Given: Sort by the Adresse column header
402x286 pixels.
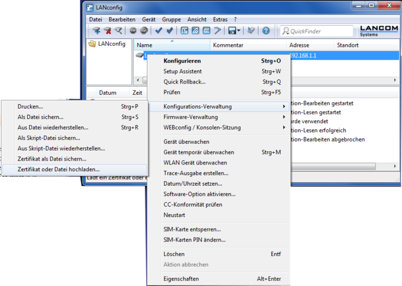Looking at the screenshot, I should [x=310, y=45].
